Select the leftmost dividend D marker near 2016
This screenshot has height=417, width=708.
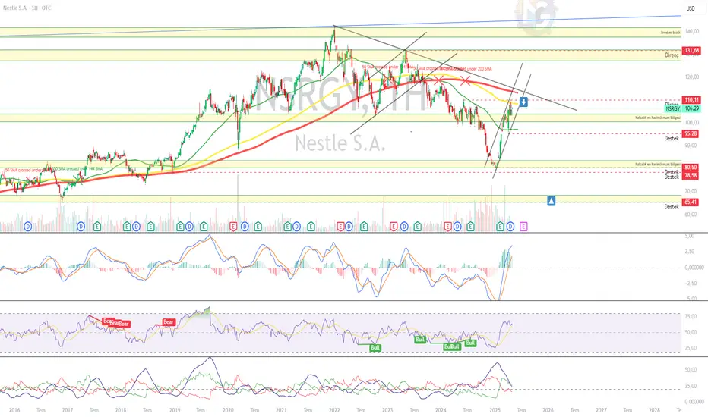[28, 226]
